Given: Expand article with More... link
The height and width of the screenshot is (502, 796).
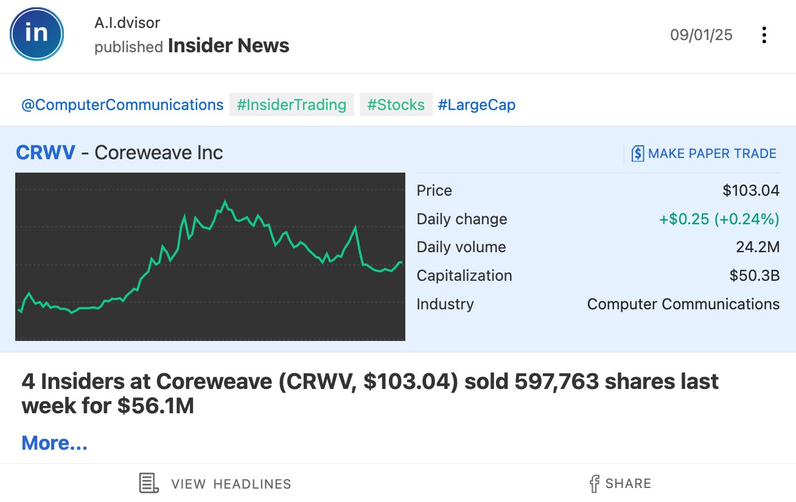Looking at the screenshot, I should [x=55, y=443].
